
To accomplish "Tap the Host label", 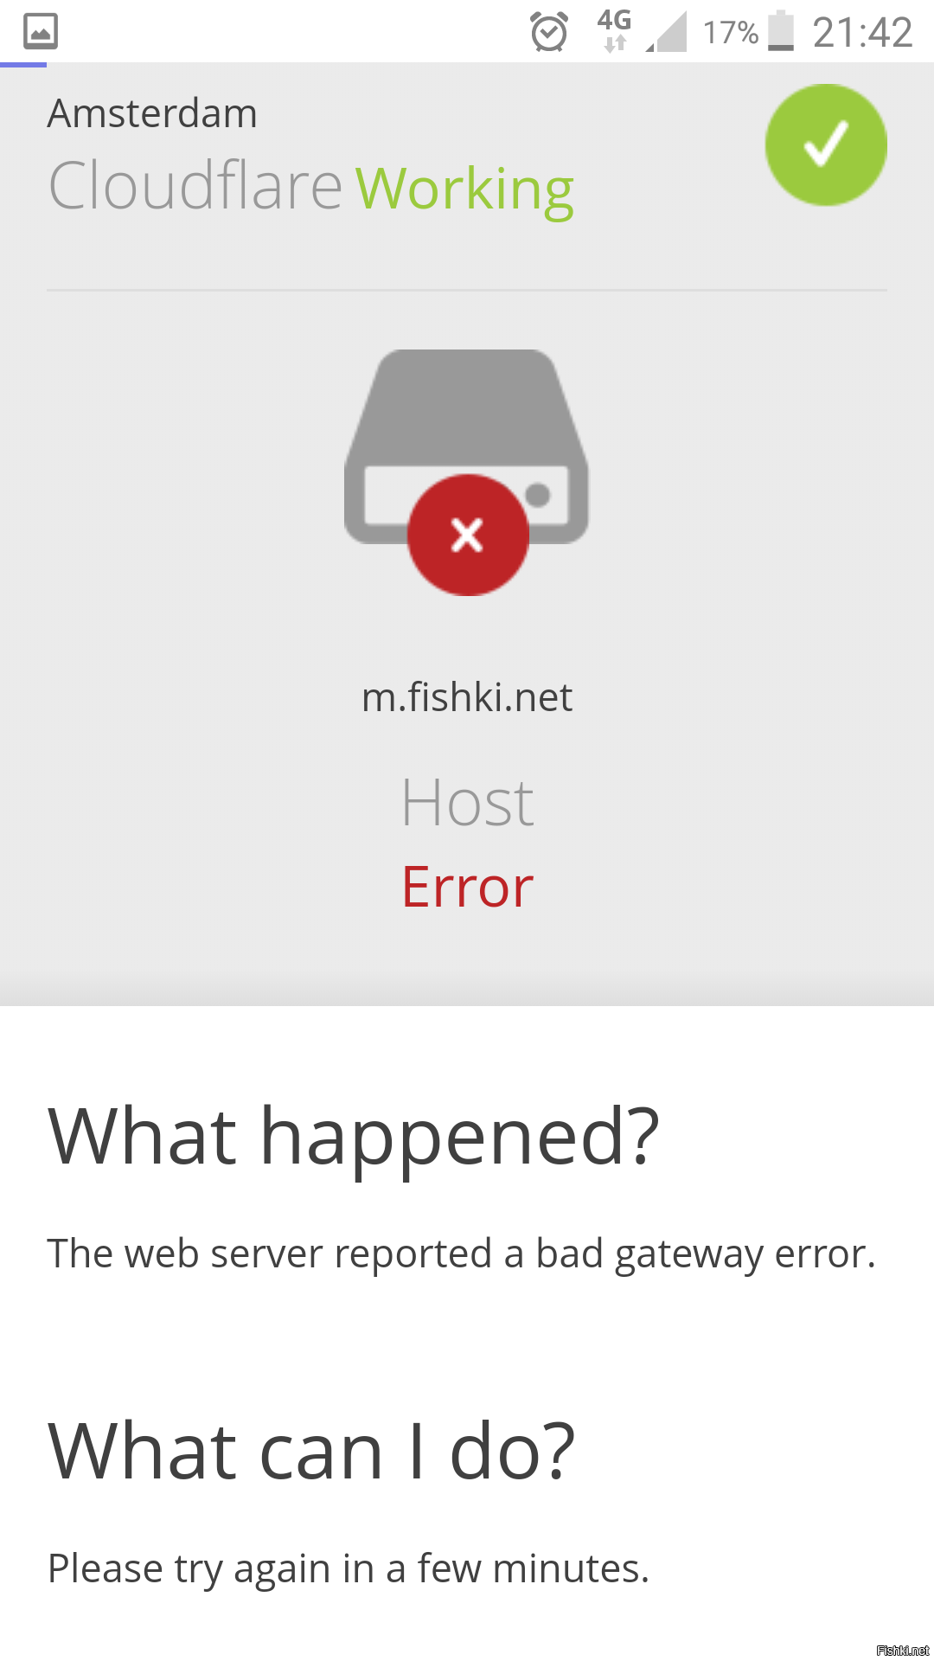I will [468, 803].
